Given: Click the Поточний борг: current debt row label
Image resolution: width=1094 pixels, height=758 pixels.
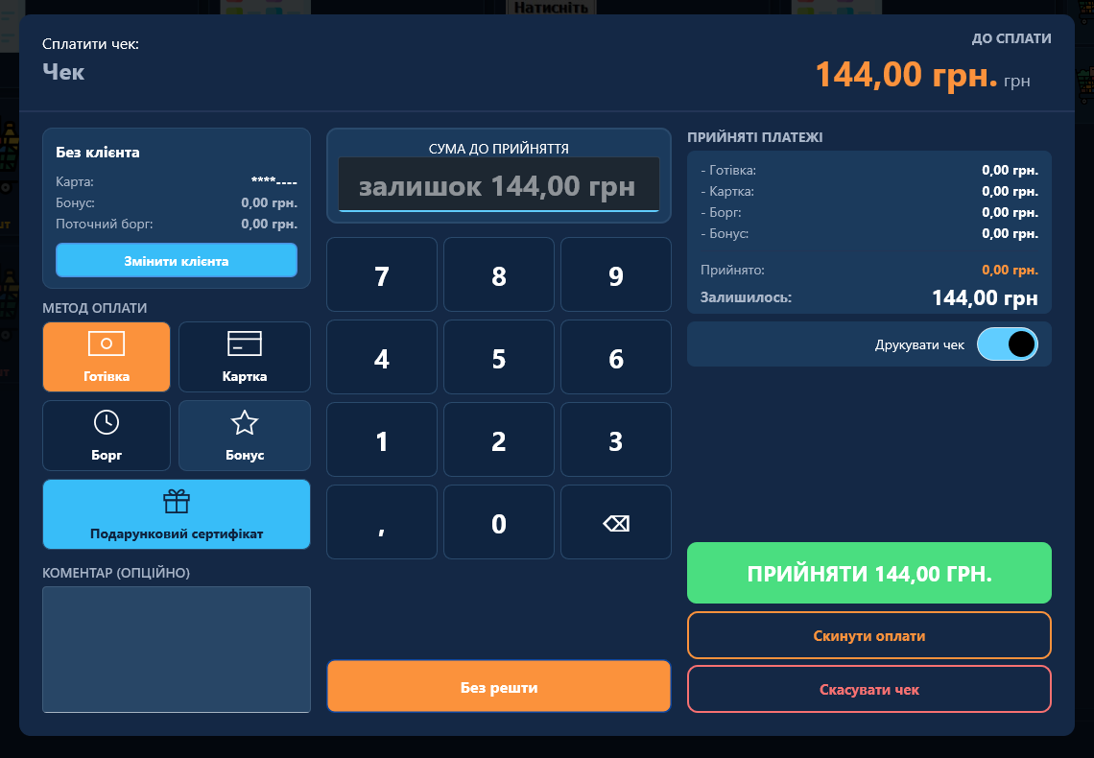Looking at the screenshot, I should click(105, 224).
